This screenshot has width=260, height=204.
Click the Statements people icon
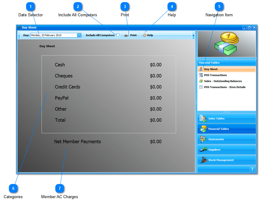(203, 139)
